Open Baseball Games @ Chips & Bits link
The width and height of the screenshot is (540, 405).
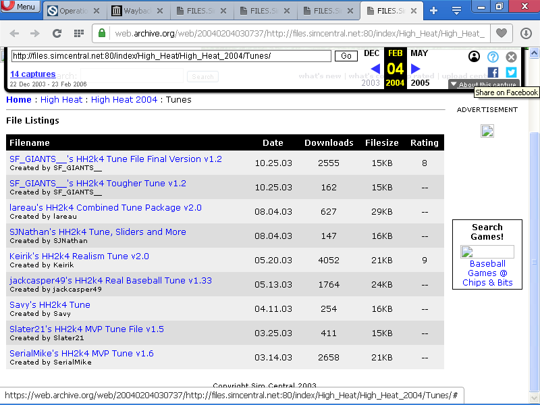point(487,273)
